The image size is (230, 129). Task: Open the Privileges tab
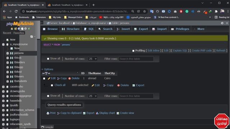[x=180, y=29]
